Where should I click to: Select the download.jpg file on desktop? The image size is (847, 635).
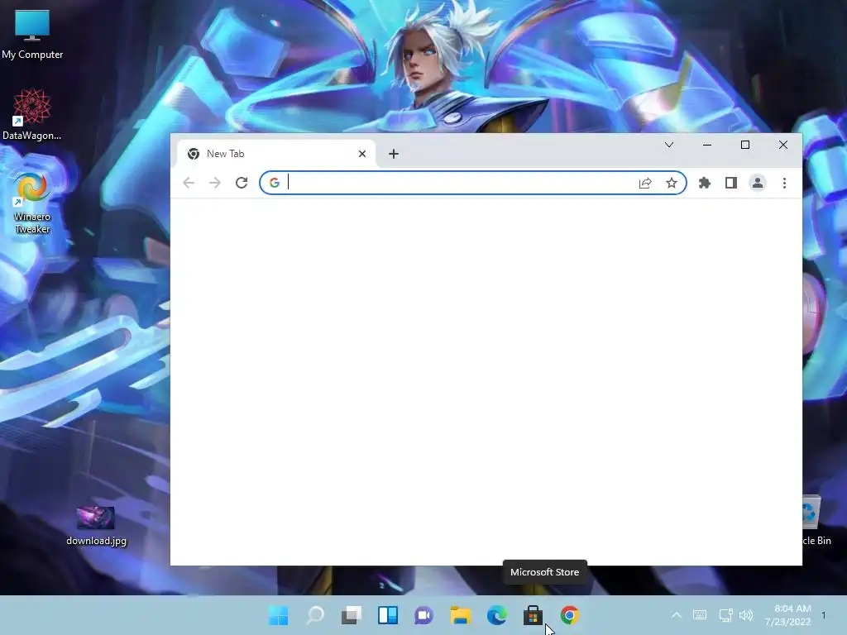(96, 526)
